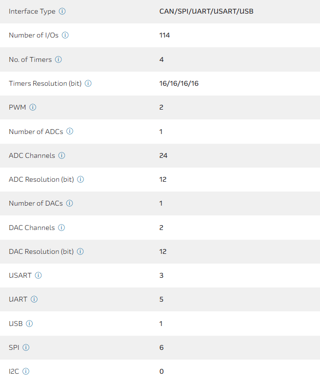
Task: Click the CAN/SPI/UART/USART/USB interface value
Action: click(x=206, y=11)
